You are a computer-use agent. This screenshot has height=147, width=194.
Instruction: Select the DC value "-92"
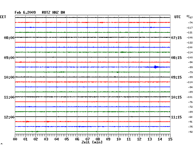tap(190, 132)
